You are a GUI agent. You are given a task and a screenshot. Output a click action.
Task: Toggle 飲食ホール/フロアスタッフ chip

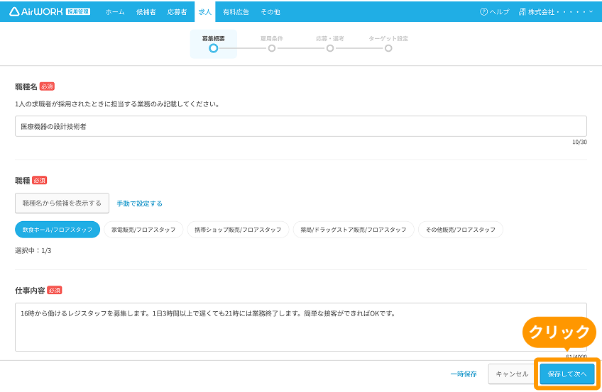point(58,230)
